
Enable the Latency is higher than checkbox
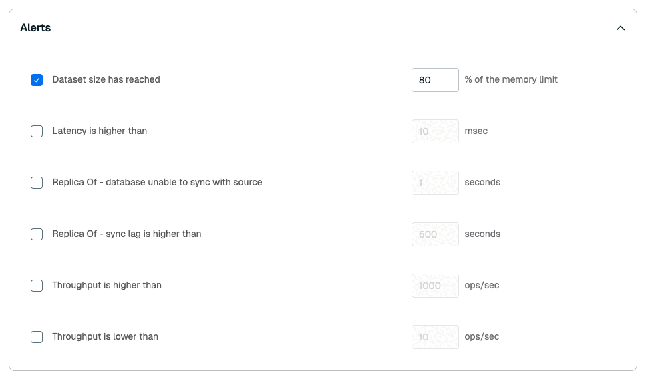[37, 131]
